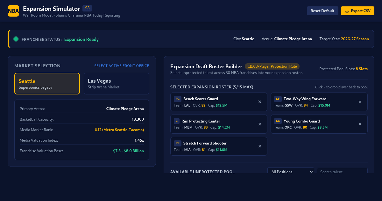Click the Available Unprotected Pool heading
382x201 pixels.
pyautogui.click(x=202, y=172)
